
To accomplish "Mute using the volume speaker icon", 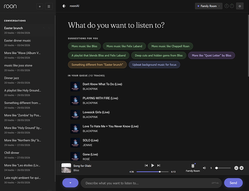I will pyautogui.click(x=204, y=168).
